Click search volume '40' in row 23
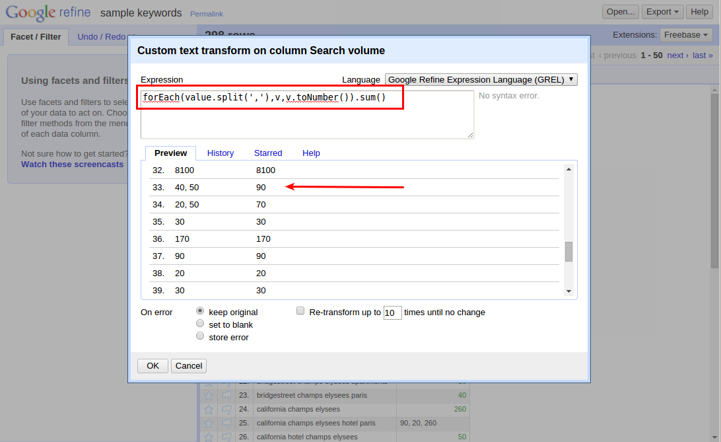 (462, 395)
